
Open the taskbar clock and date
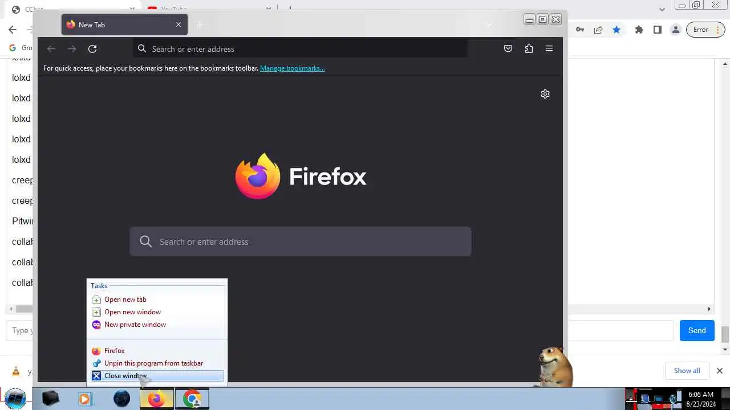point(701,399)
